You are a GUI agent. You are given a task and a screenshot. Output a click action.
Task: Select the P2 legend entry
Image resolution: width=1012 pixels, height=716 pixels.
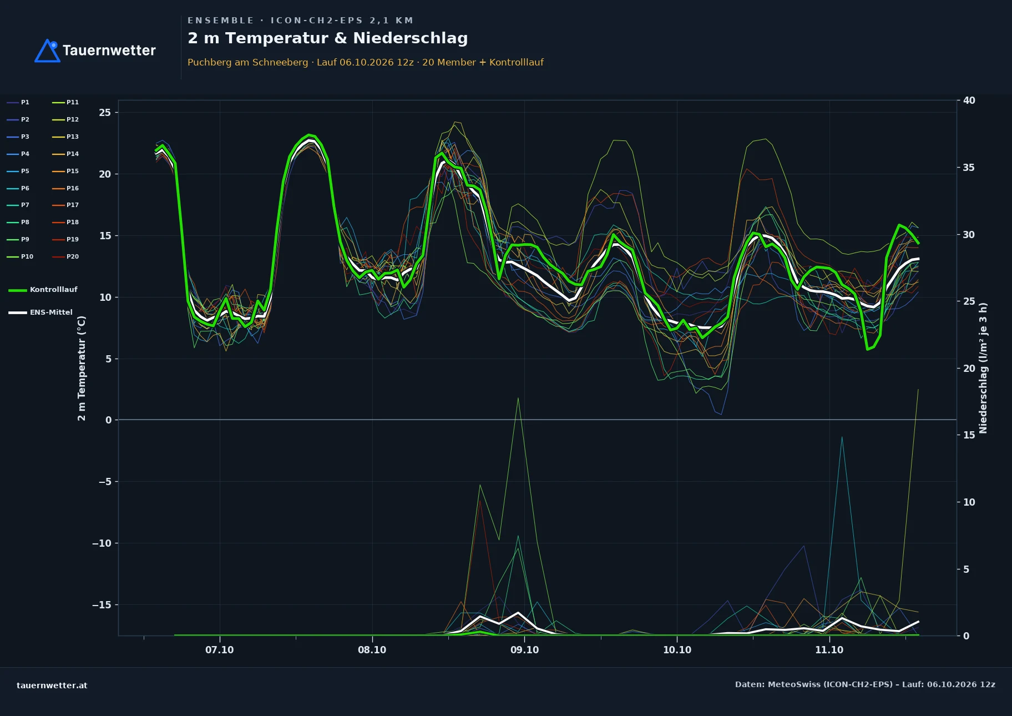18,119
